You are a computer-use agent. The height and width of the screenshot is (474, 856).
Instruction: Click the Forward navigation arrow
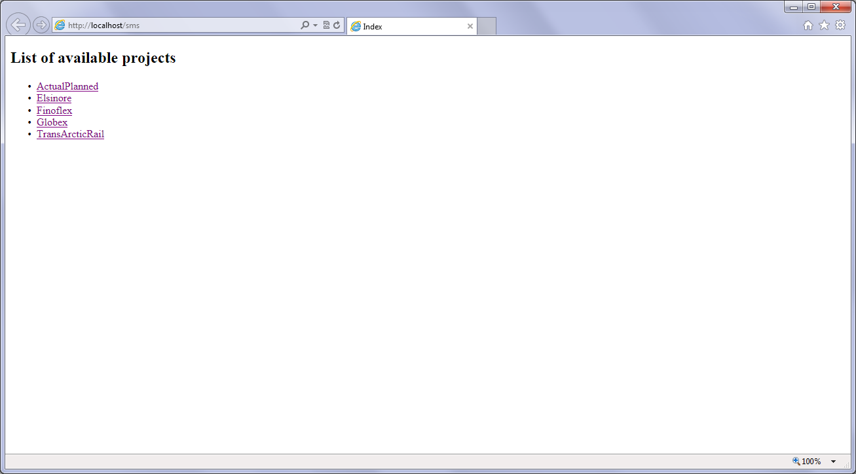point(41,25)
